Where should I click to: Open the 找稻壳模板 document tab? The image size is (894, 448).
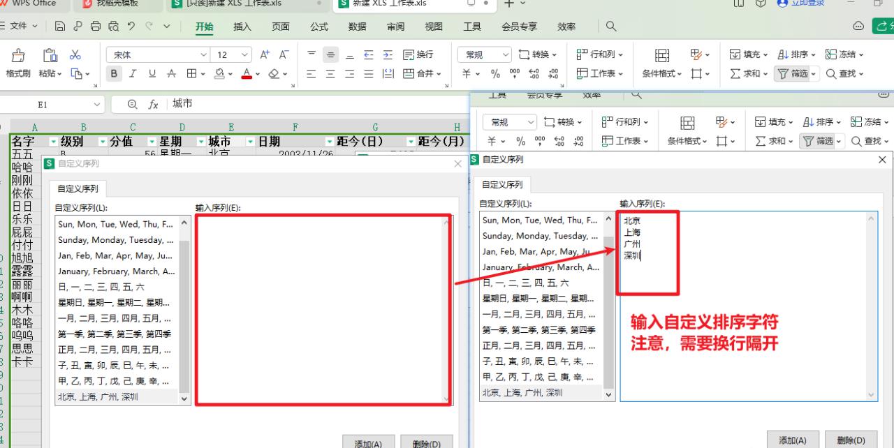[117, 3]
